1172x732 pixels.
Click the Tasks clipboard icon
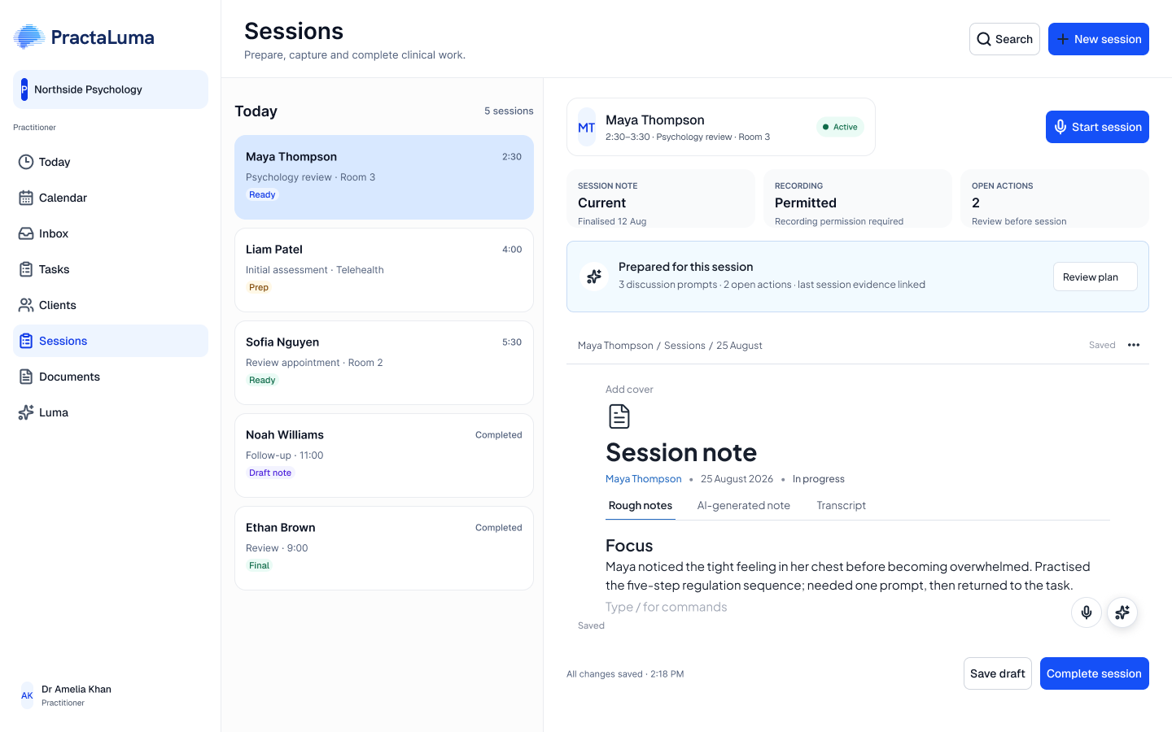point(26,269)
